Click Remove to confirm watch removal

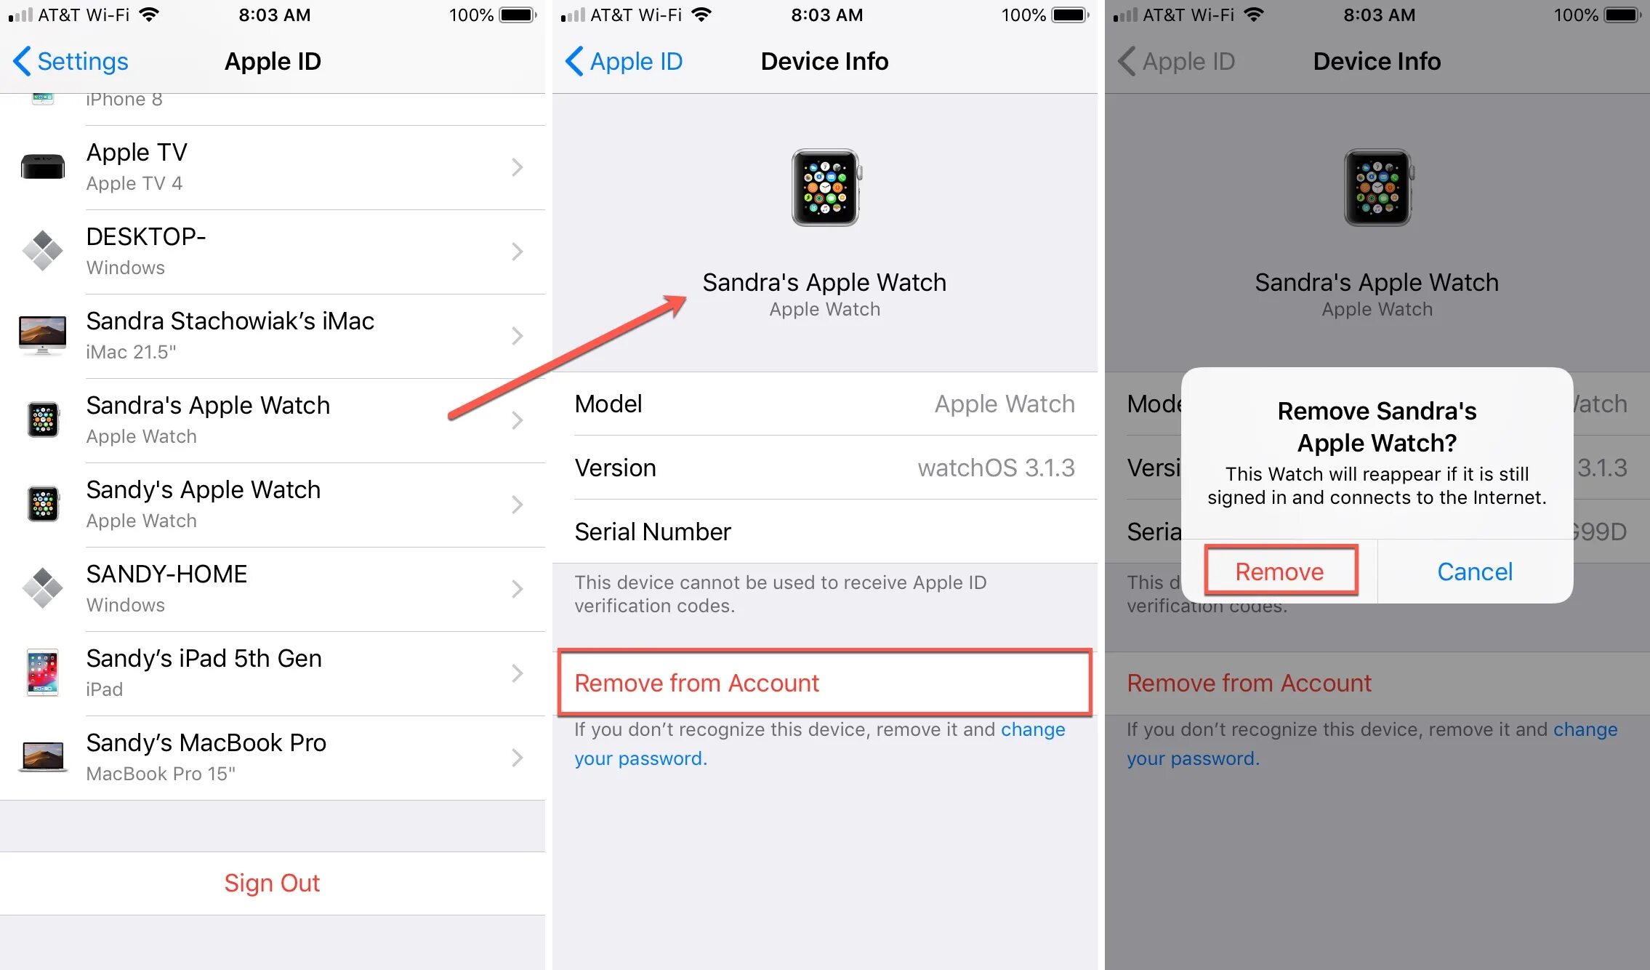point(1279,571)
